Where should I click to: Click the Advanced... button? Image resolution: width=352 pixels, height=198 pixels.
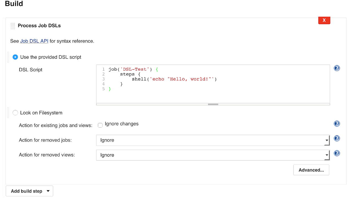click(311, 170)
